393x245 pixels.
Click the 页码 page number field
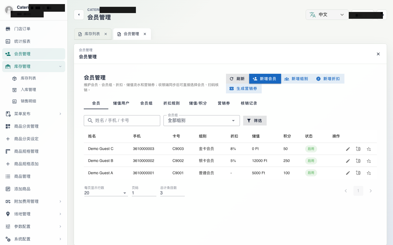[144, 193]
